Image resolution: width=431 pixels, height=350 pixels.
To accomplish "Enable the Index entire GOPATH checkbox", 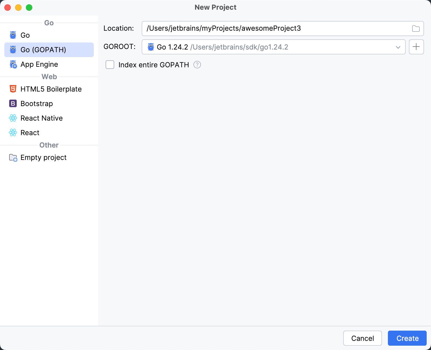I will pyautogui.click(x=110, y=65).
